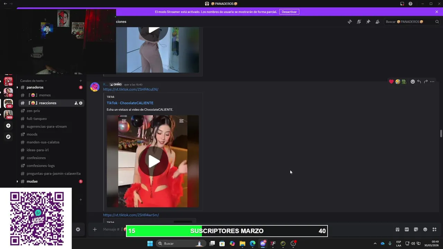The image size is (443, 249).
Task: Open the sugerencias-para-stream channel
Action: tap(51, 127)
